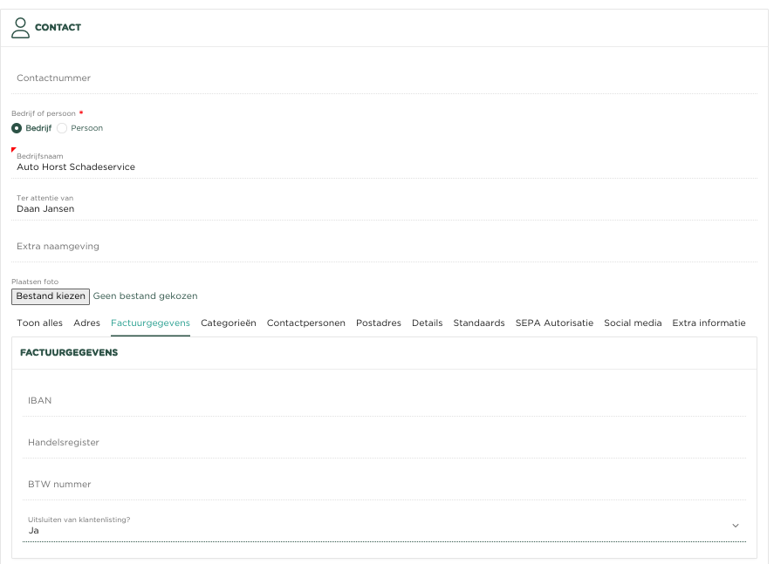Go to the Categorieën tab
This screenshot has height=564, width=774.
[229, 323]
